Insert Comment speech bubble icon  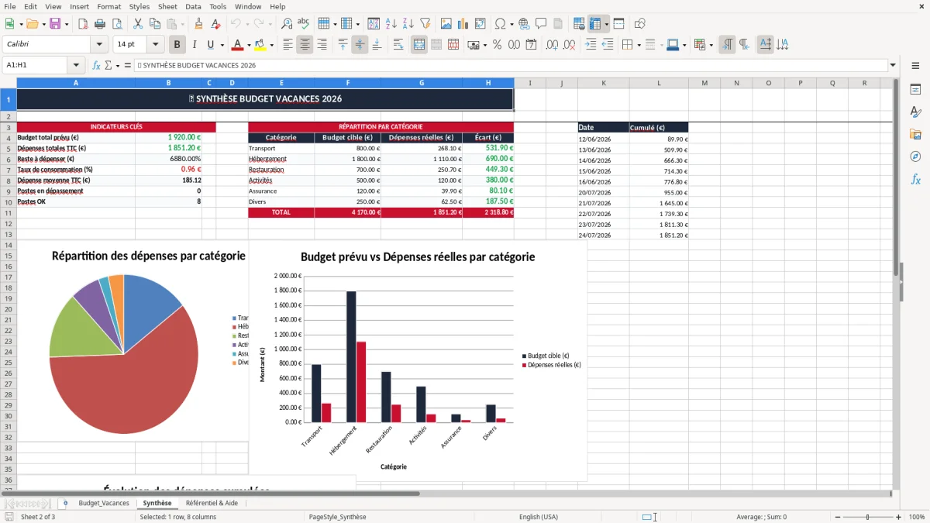pyautogui.click(x=541, y=24)
